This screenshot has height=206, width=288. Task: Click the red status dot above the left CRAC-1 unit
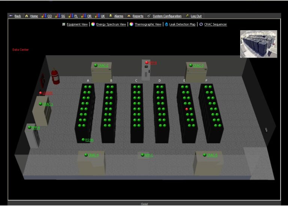point(40,93)
